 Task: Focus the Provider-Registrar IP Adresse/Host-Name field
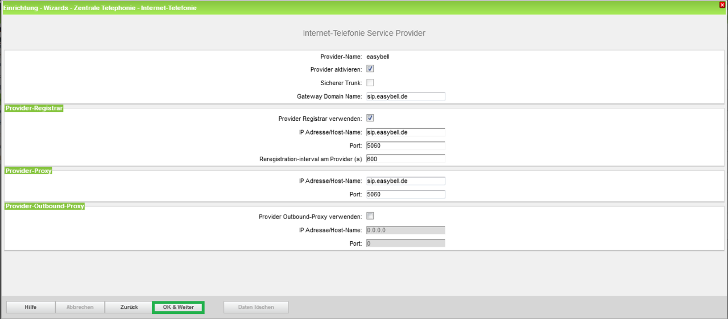pos(405,132)
